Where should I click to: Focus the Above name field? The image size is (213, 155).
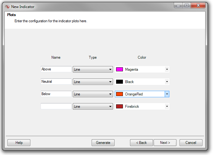pos(56,69)
